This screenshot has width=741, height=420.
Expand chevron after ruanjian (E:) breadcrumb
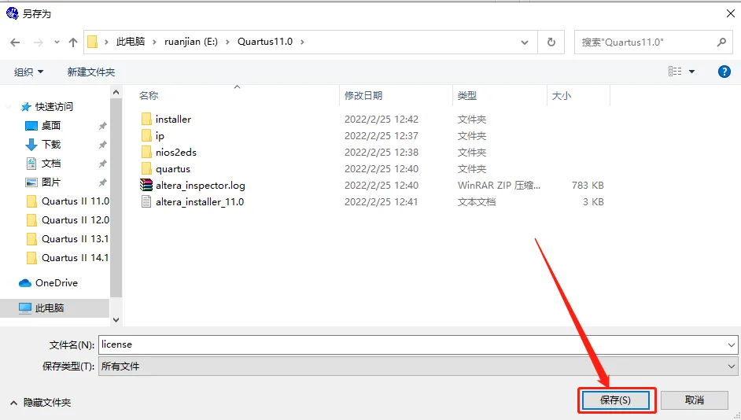[228, 42]
